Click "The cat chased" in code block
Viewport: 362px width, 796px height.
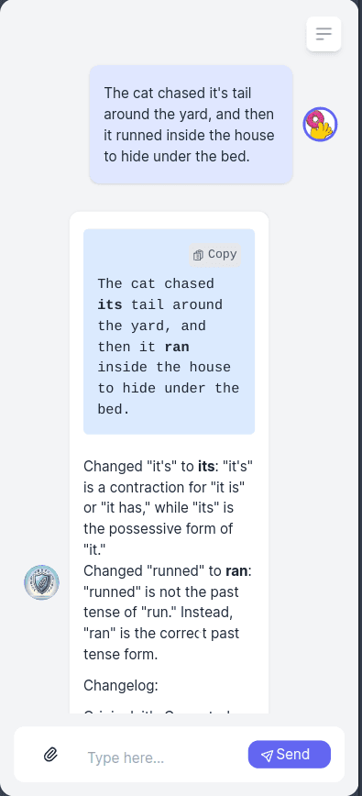pos(156,283)
